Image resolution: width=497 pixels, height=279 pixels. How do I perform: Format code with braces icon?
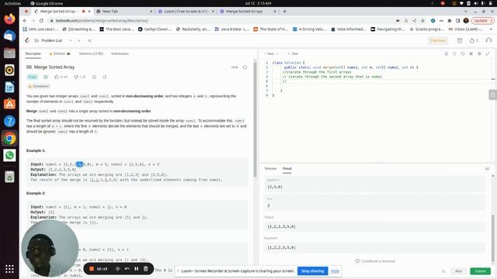(x=454, y=53)
